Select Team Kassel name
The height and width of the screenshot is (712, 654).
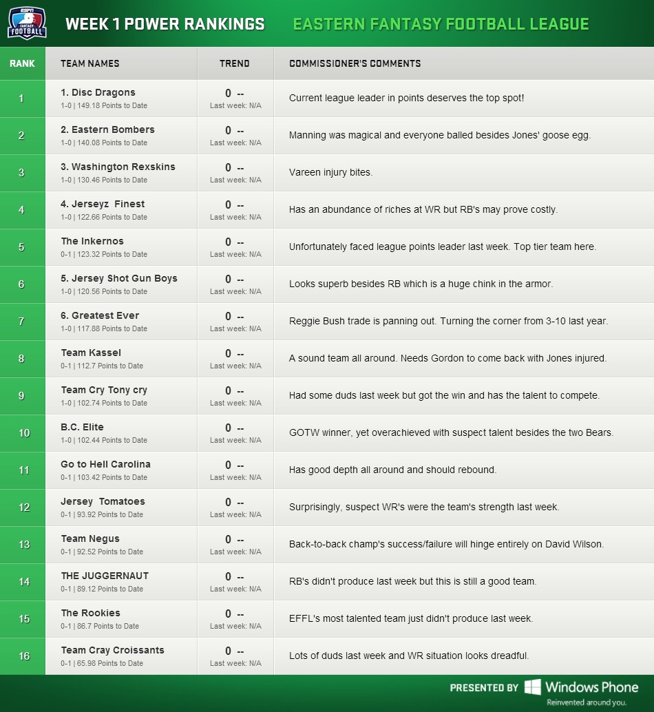click(91, 353)
